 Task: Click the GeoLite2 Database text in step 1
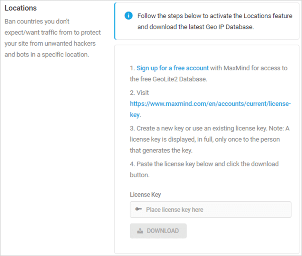click(180, 79)
